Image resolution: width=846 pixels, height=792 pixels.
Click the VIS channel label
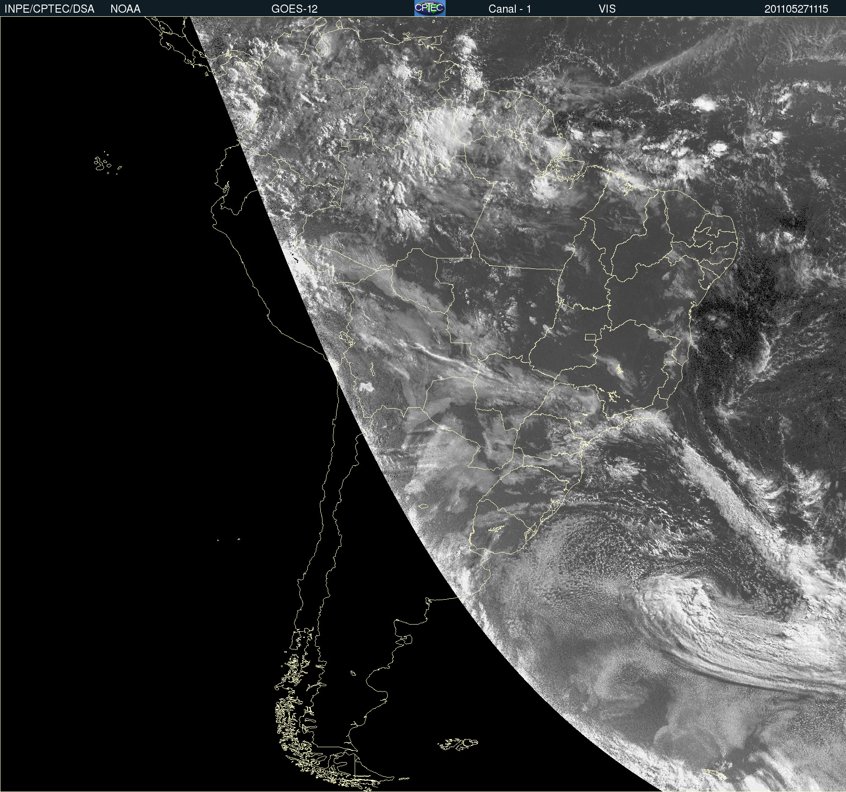(x=607, y=9)
